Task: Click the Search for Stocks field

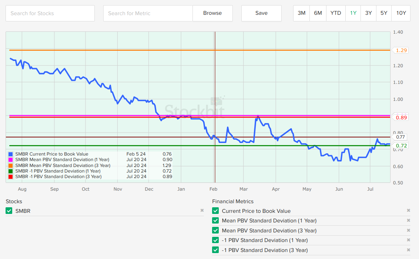Action: pyautogui.click(x=50, y=13)
